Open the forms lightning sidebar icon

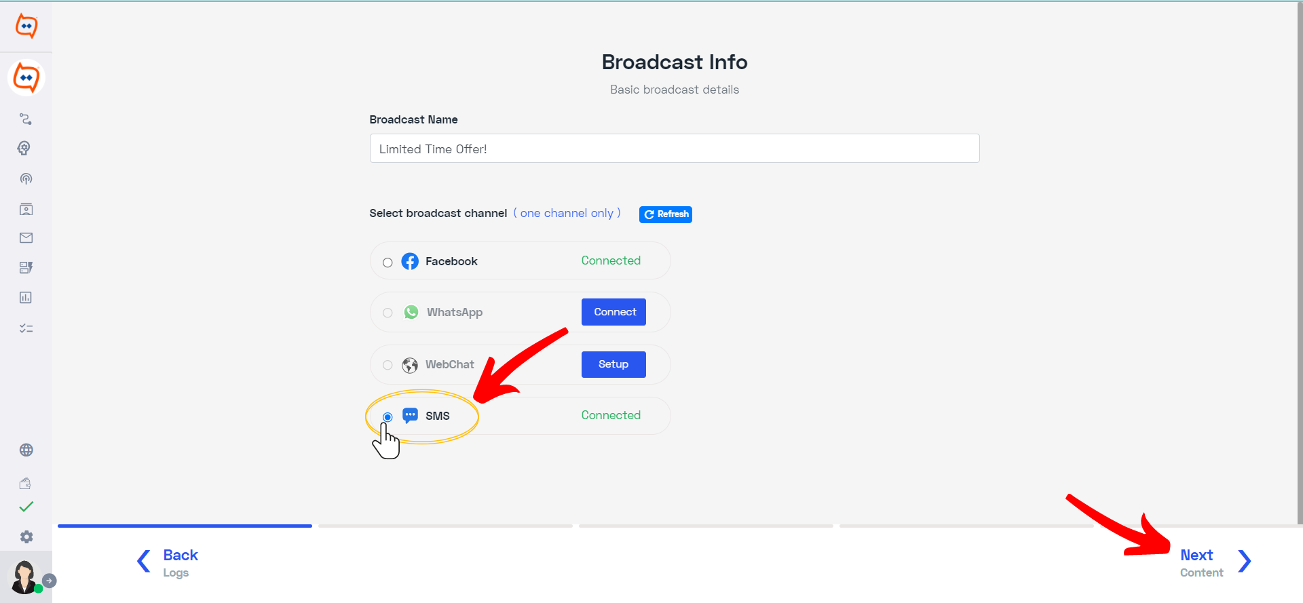click(x=26, y=268)
